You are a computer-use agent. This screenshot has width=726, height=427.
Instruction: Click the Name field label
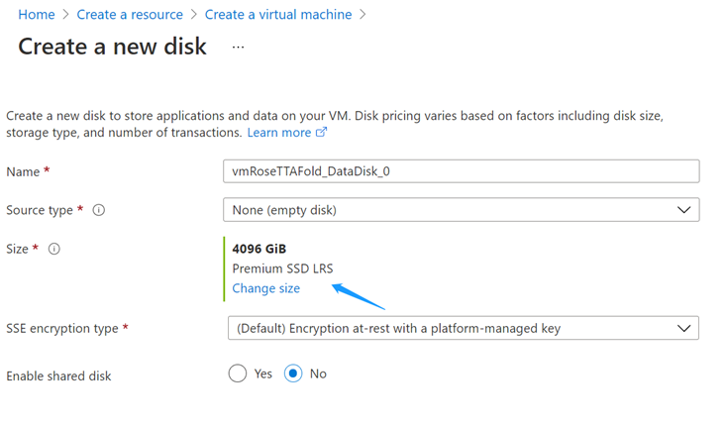click(x=23, y=171)
